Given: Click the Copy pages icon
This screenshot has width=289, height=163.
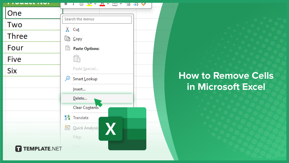Looking at the screenshot, I should [67, 39].
